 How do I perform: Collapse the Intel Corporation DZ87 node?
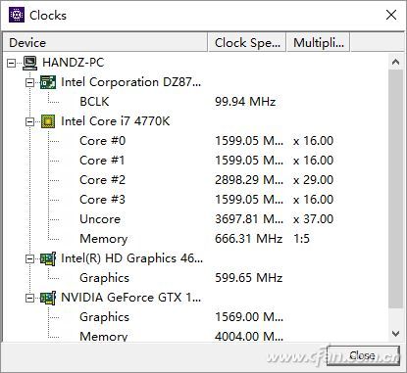point(29,82)
